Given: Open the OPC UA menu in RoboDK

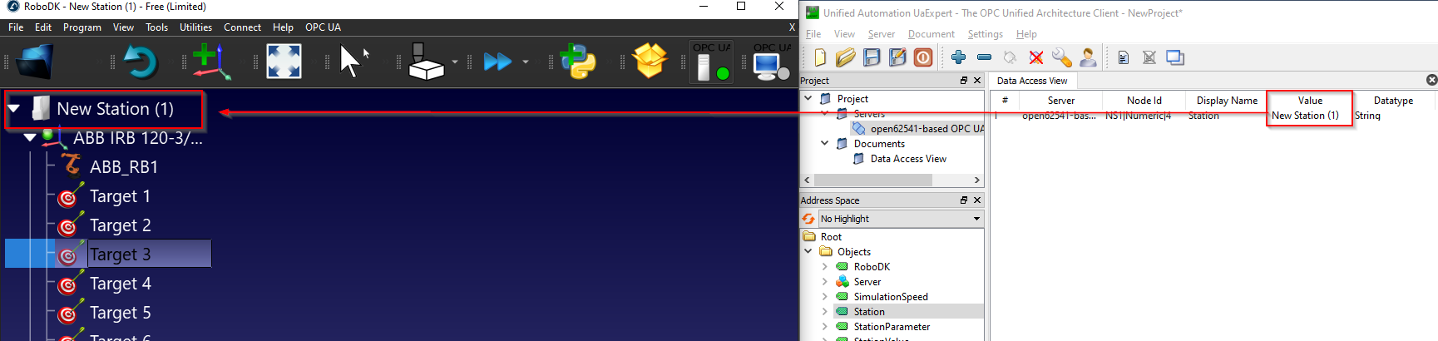Looking at the screenshot, I should (x=323, y=27).
